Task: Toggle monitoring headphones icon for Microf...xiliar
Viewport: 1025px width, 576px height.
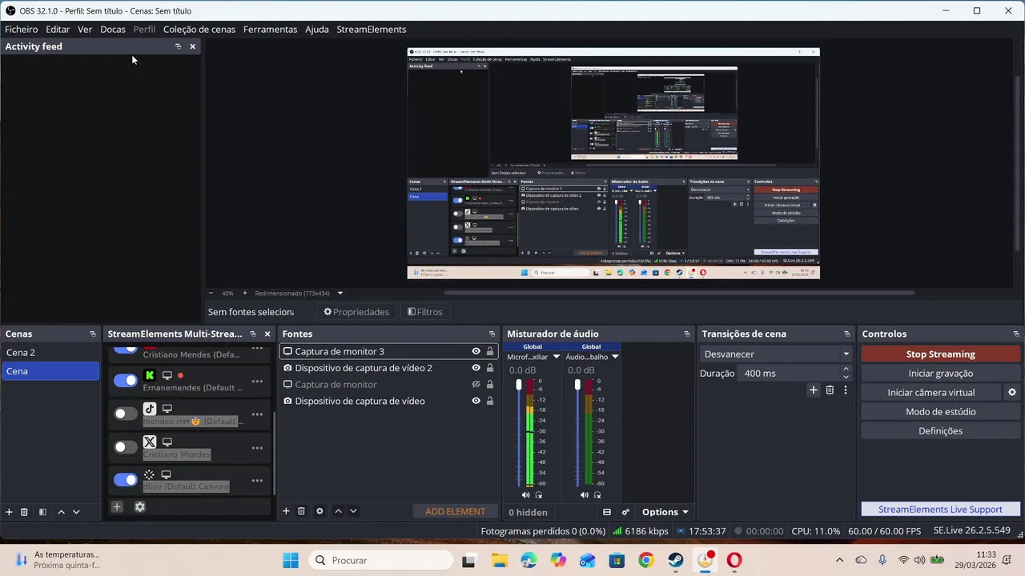Action: (x=539, y=495)
